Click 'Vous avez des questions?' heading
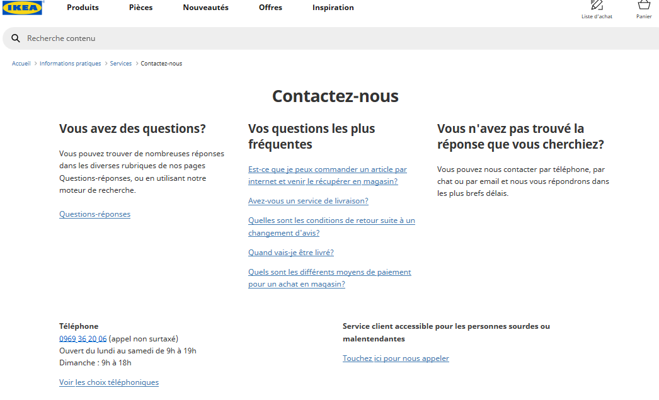 (132, 129)
